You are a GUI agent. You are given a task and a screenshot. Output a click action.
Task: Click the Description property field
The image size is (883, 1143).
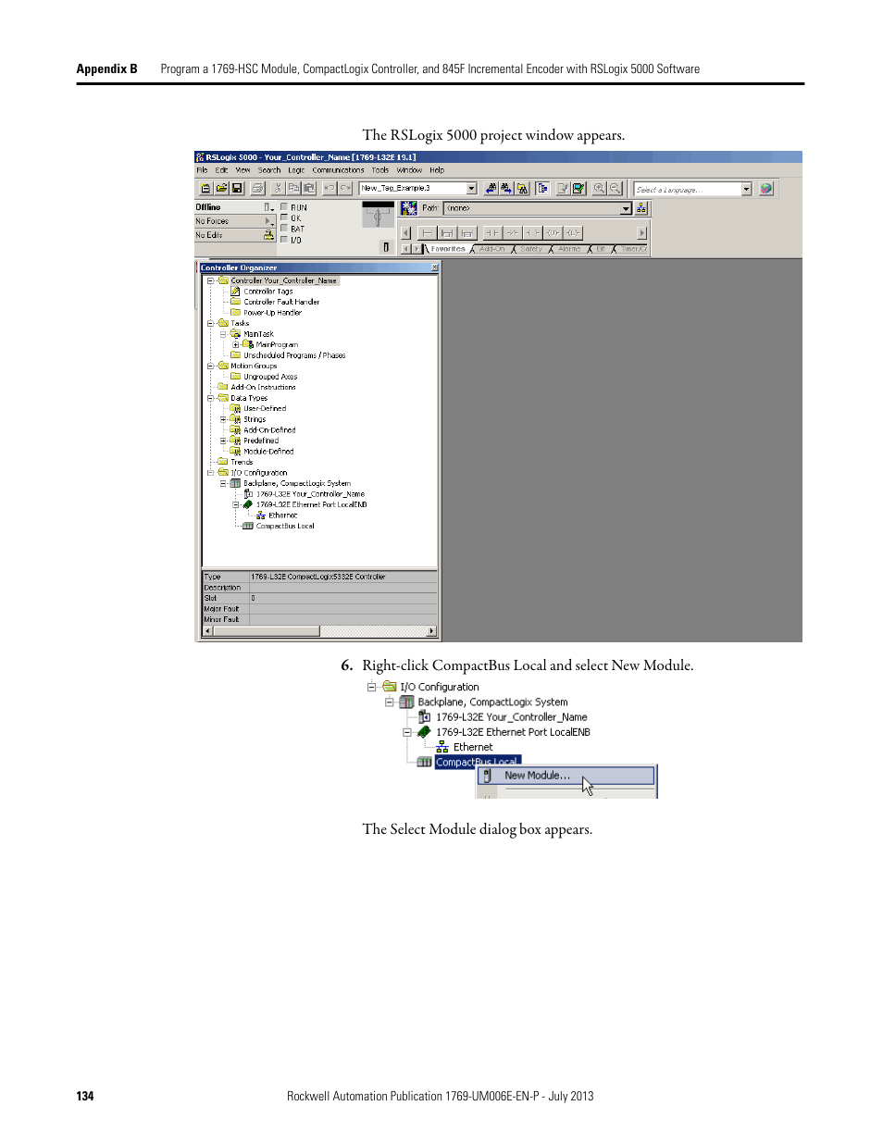pyautogui.click(x=343, y=588)
